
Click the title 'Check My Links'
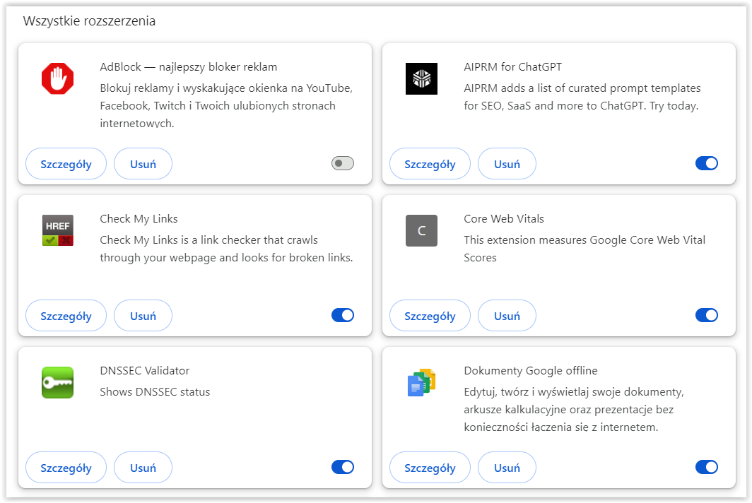click(139, 219)
